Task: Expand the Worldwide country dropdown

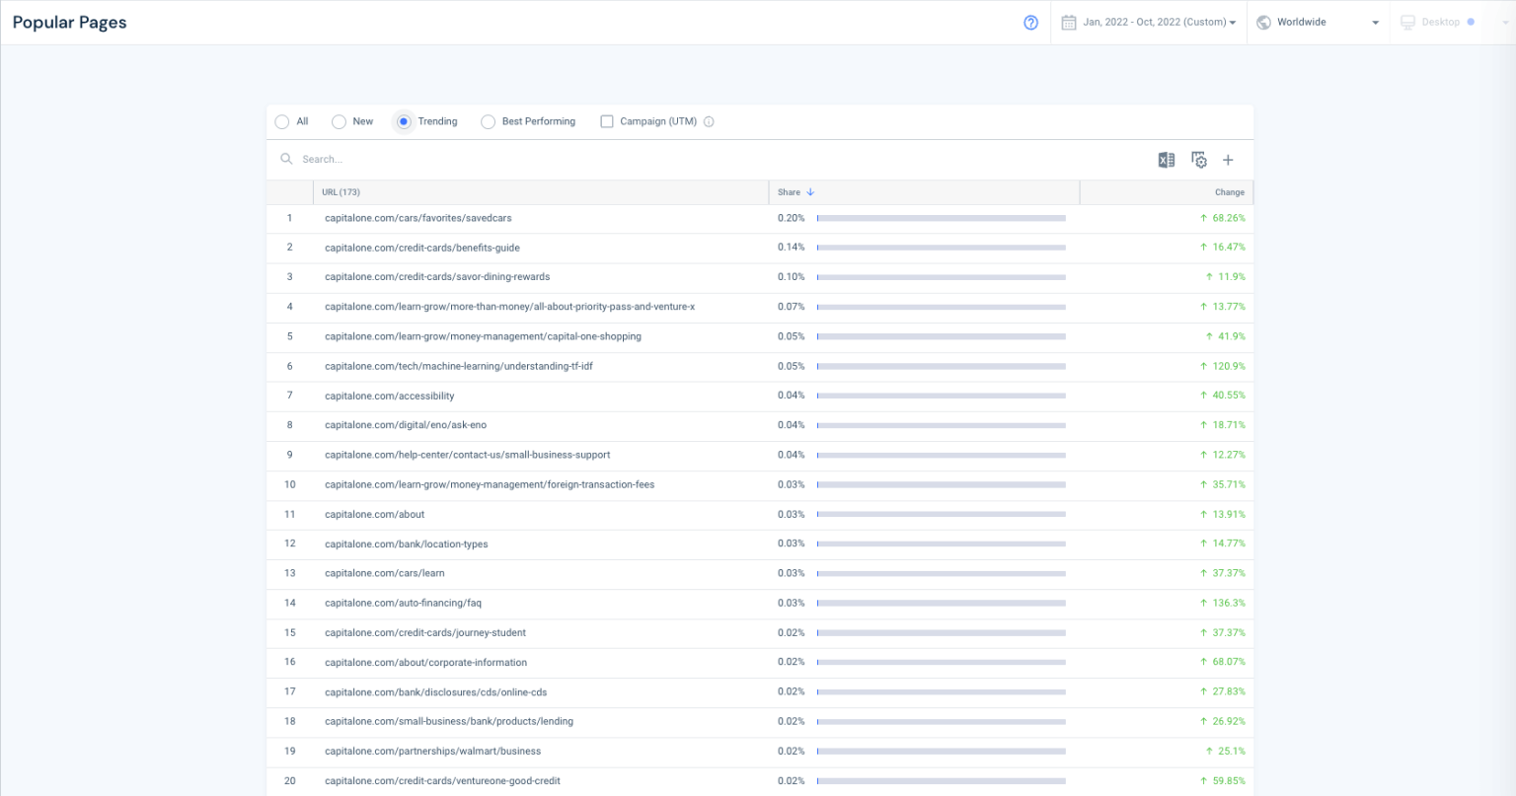Action: point(1374,22)
